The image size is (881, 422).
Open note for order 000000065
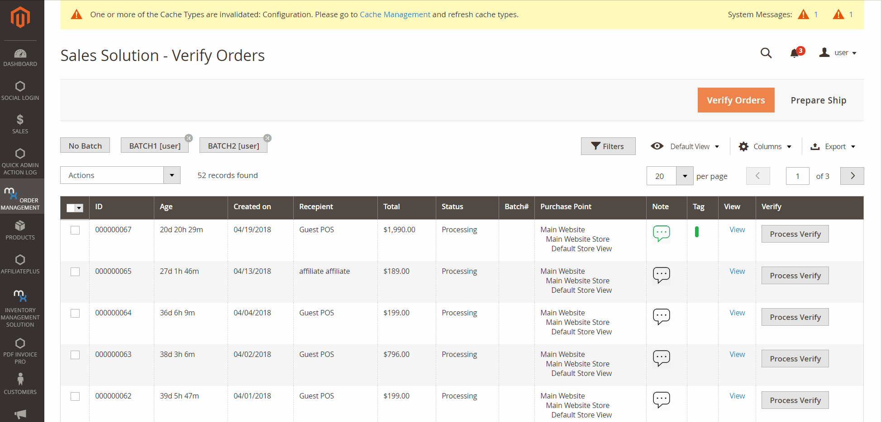tap(661, 275)
